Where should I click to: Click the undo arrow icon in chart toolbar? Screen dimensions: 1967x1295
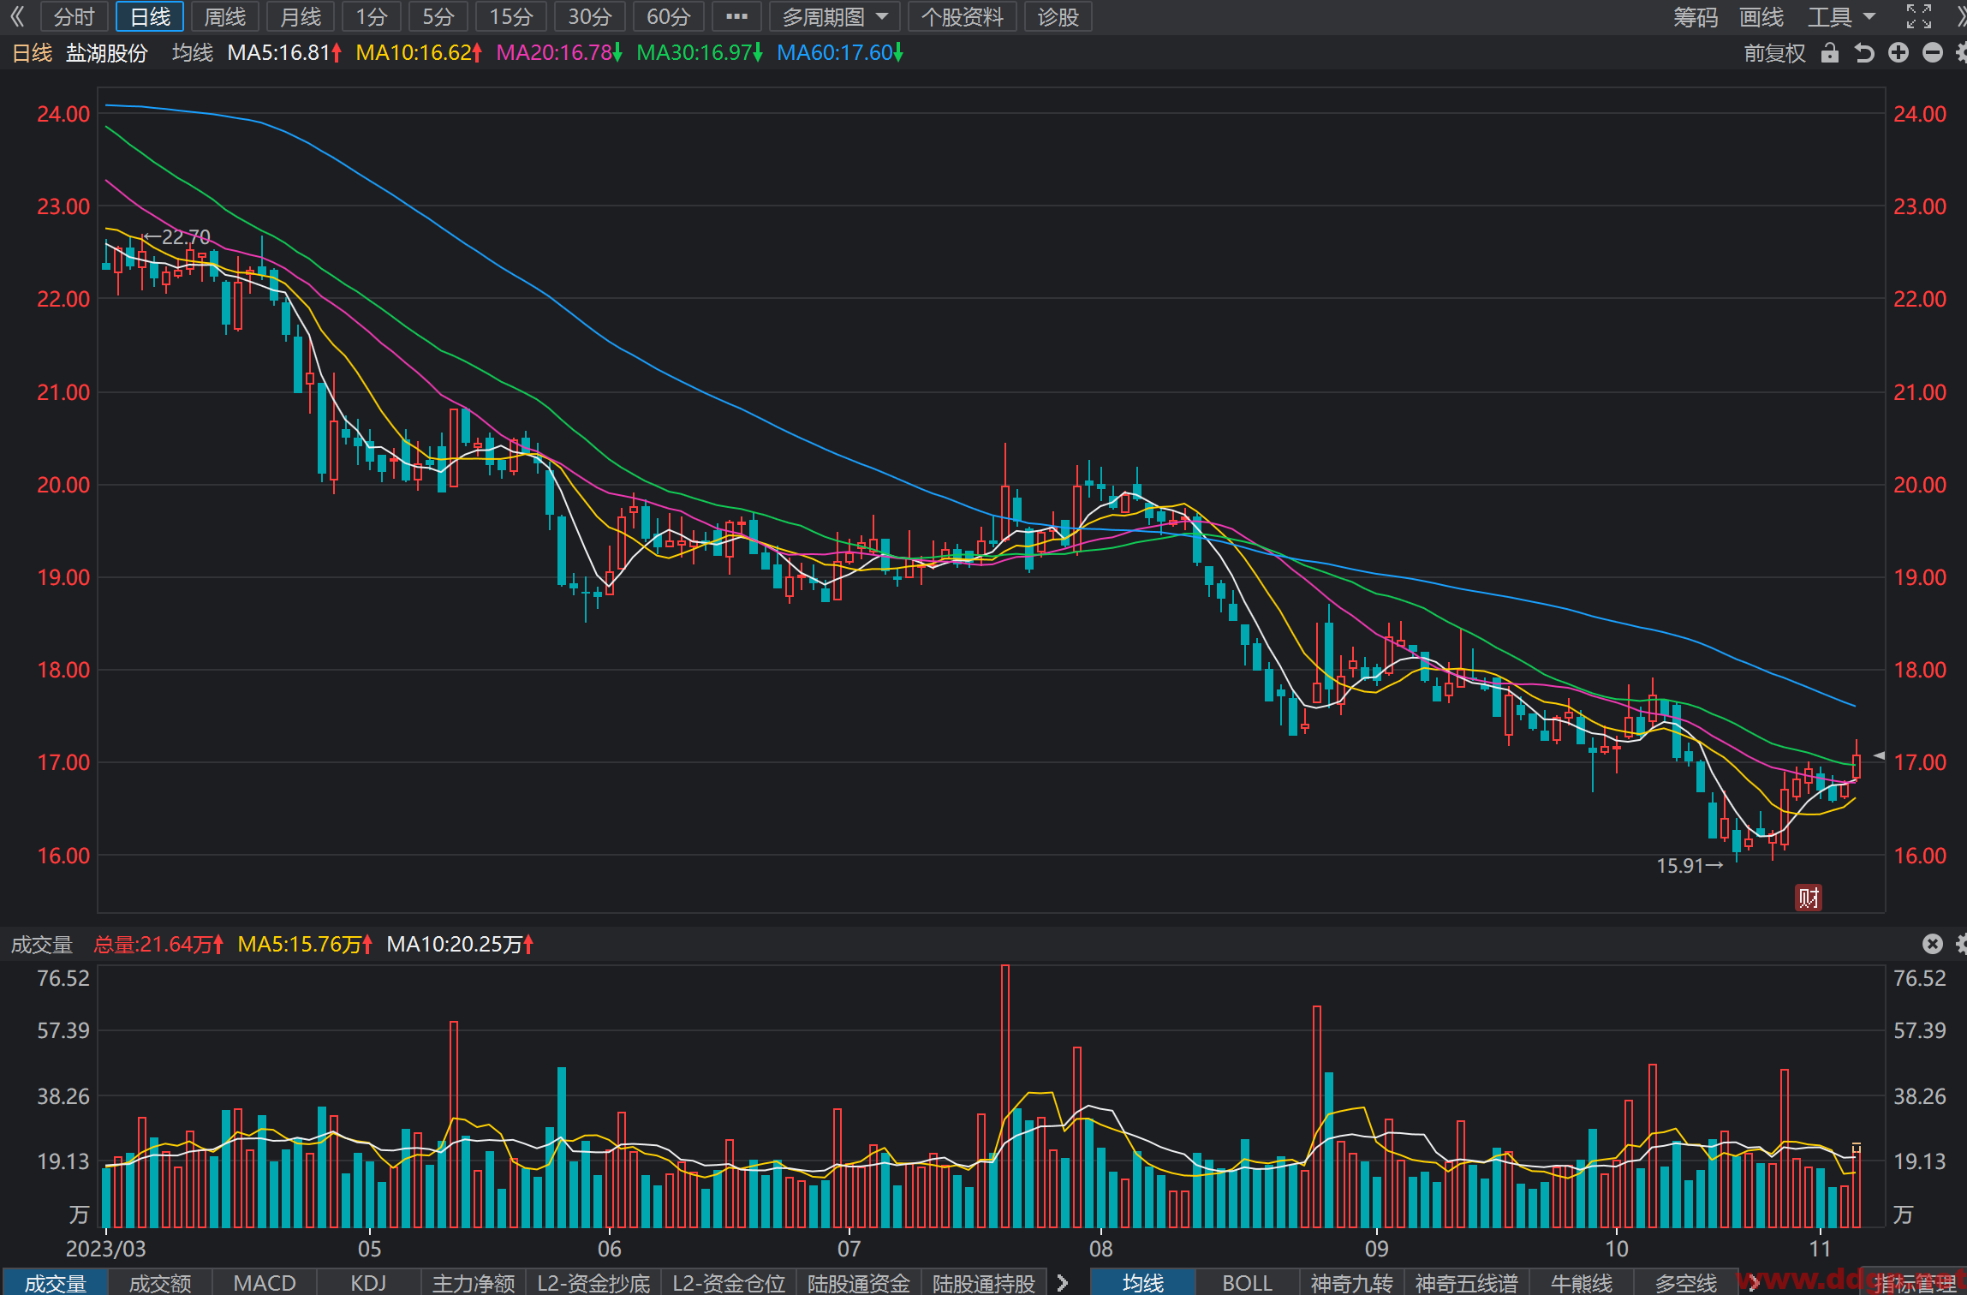1864,53
